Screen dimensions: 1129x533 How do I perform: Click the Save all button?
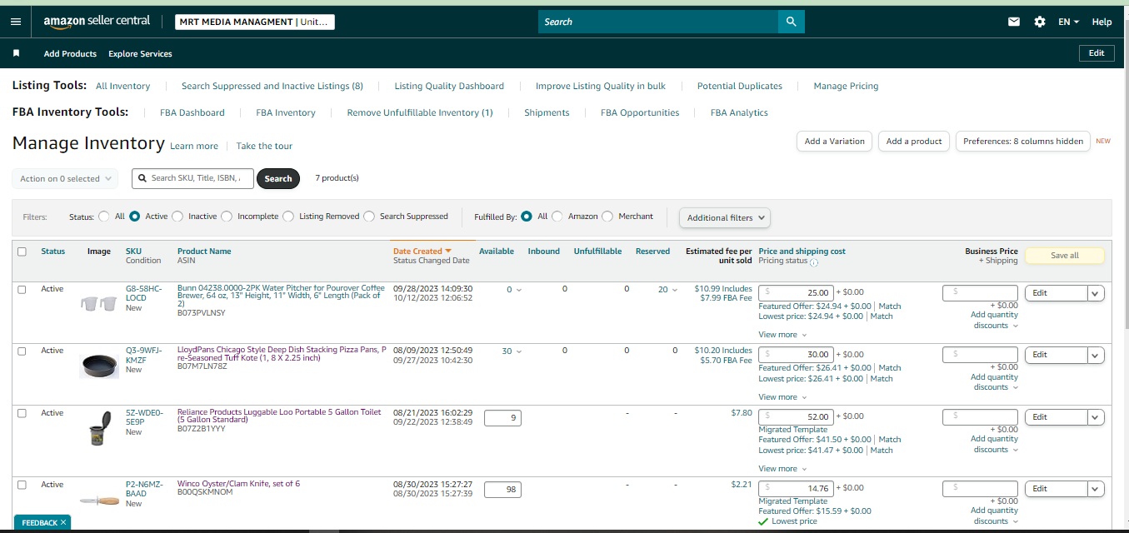pyautogui.click(x=1064, y=256)
